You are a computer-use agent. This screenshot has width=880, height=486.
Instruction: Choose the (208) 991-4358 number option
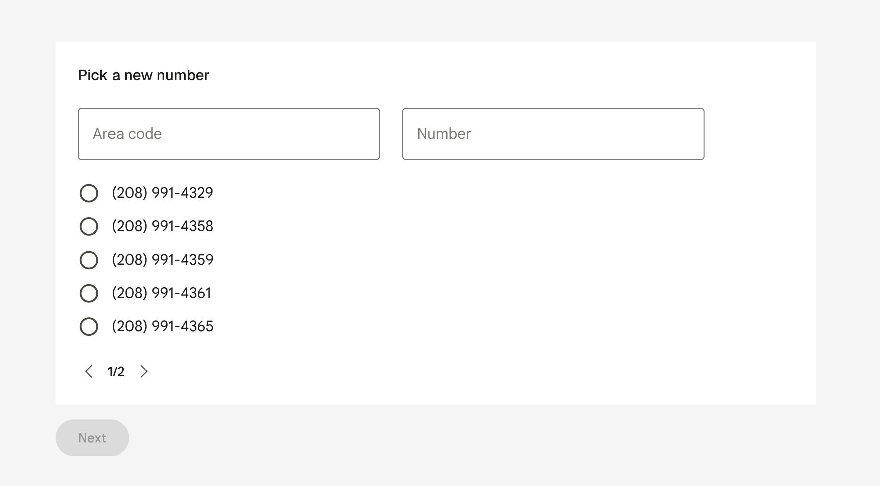point(89,226)
